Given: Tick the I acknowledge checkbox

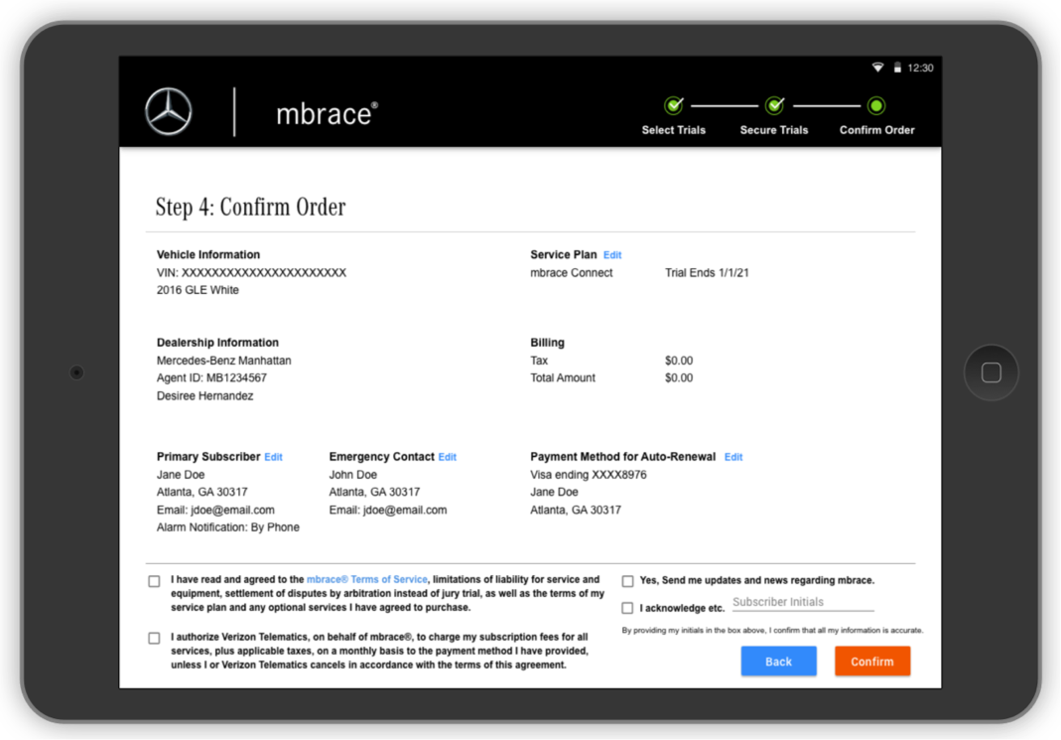Looking at the screenshot, I should [x=627, y=608].
